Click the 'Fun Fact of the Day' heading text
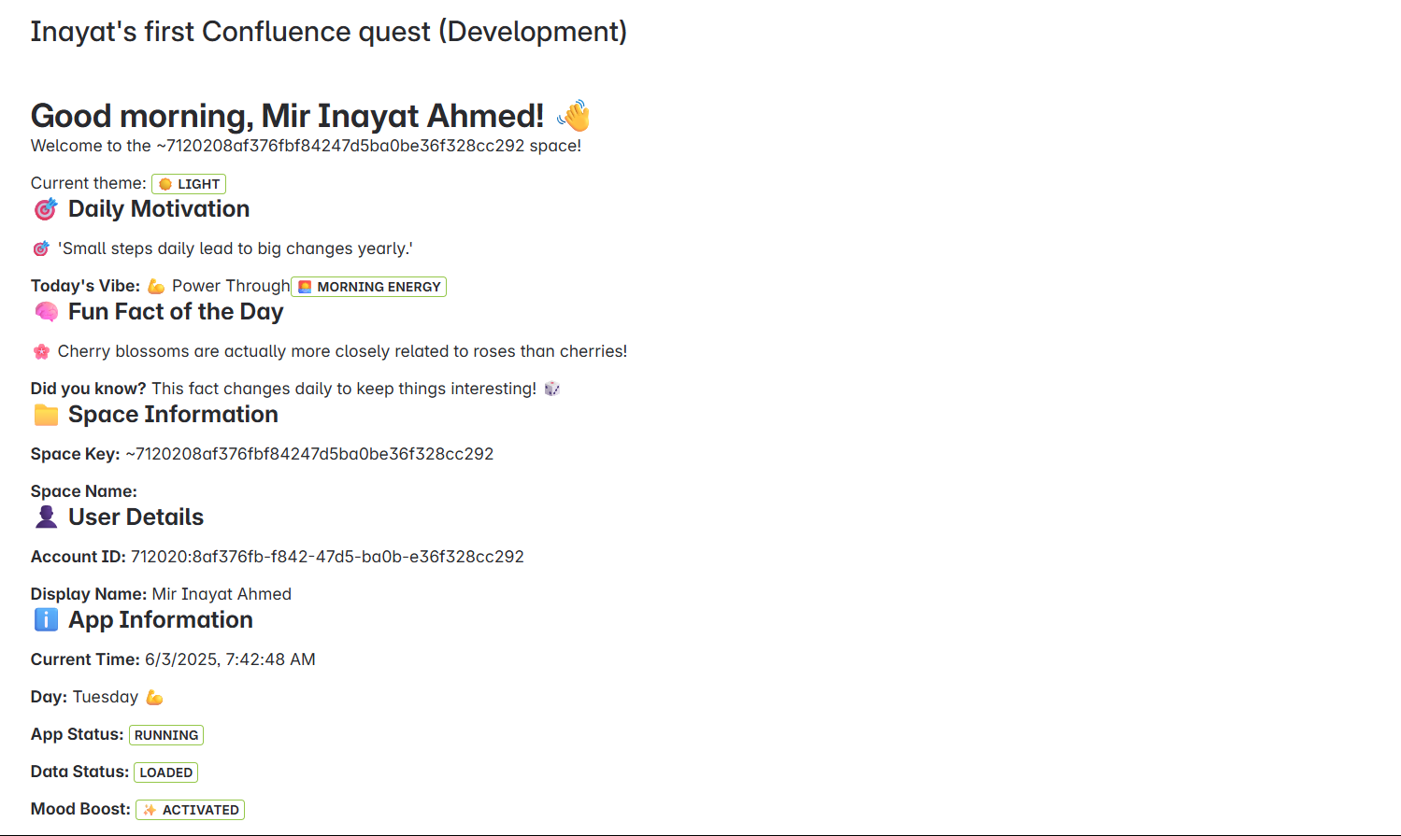Screen dimensions: 1401x836 [x=176, y=312]
